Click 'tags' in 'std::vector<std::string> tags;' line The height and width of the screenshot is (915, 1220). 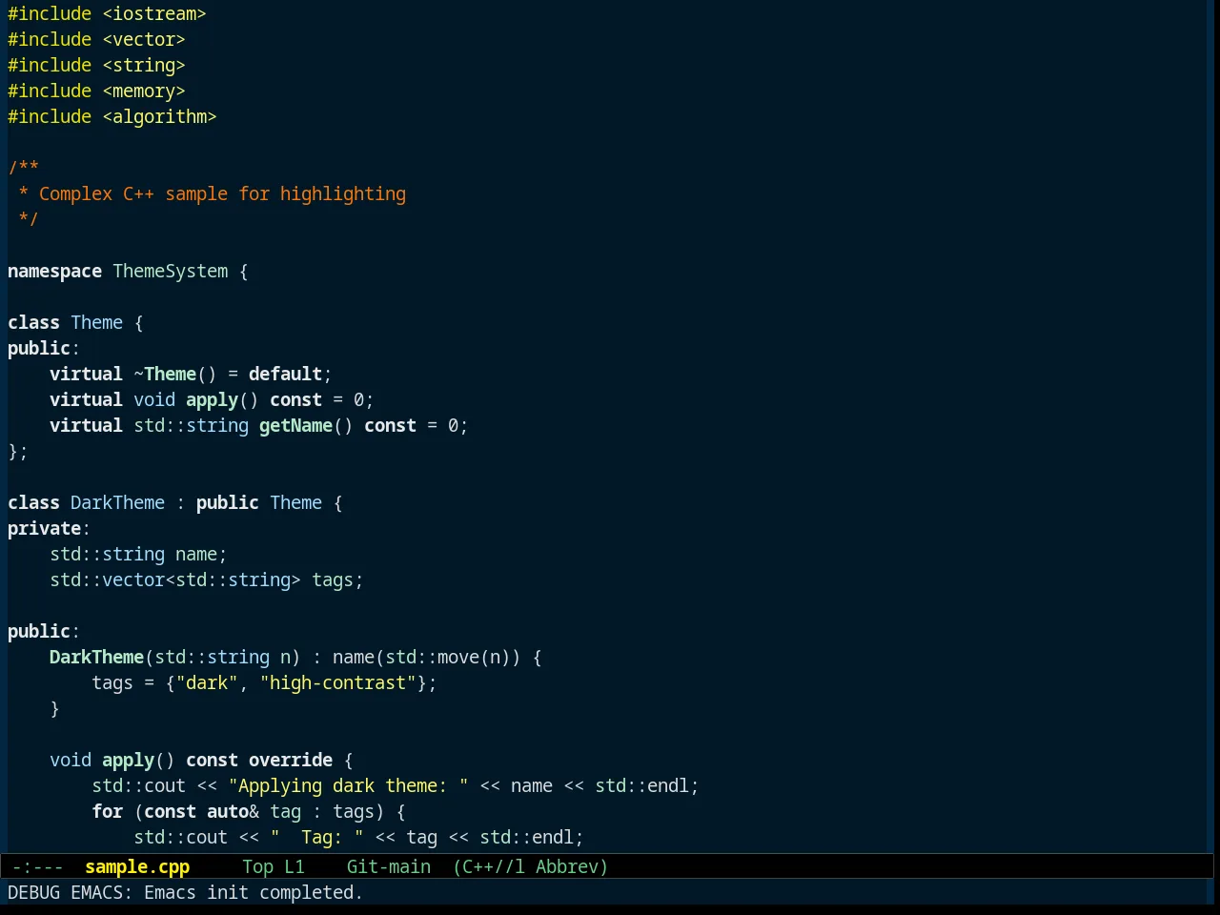pos(333,579)
